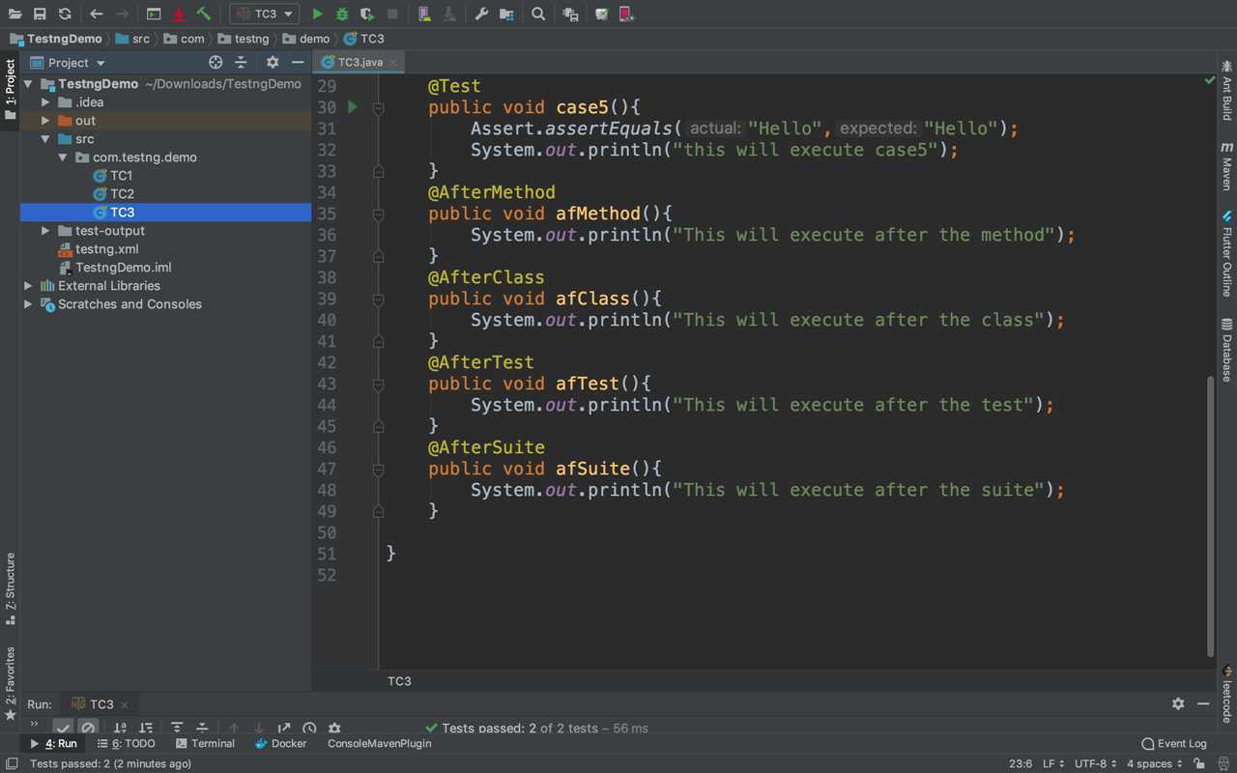Open the Terminal tool window tab

(x=205, y=743)
